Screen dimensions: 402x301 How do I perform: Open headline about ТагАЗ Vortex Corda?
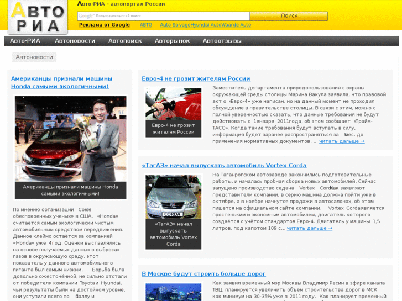pyautogui.click(x=224, y=166)
